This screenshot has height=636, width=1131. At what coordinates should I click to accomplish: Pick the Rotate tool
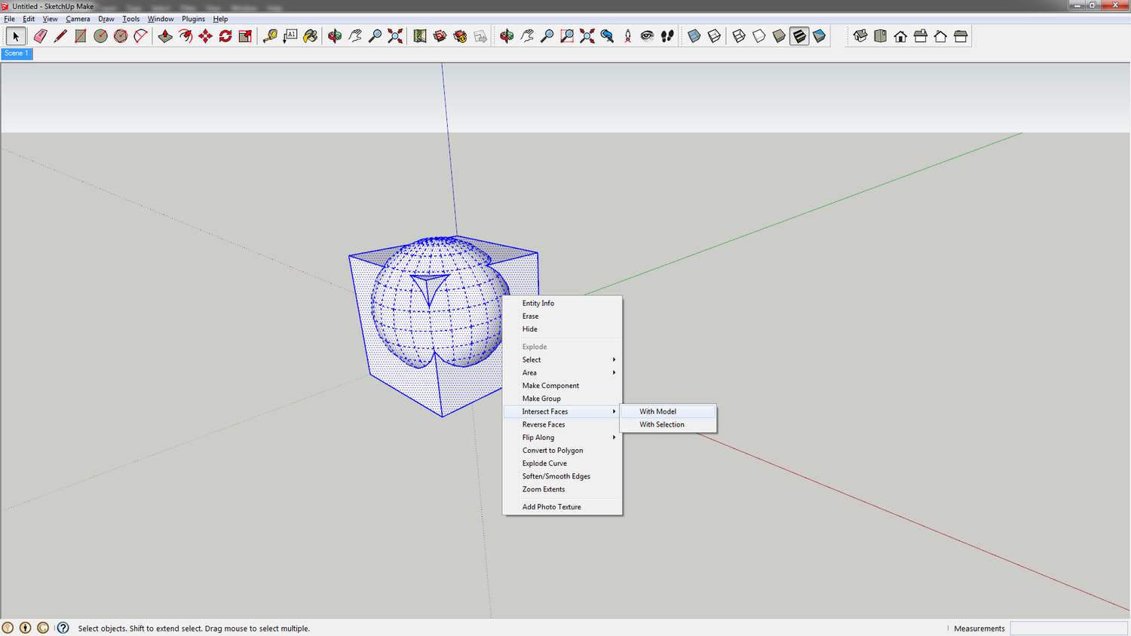click(x=225, y=35)
